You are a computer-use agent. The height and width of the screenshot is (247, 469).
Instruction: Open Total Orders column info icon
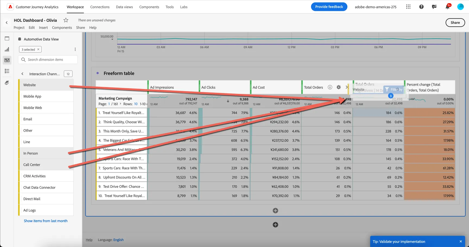pos(330,87)
